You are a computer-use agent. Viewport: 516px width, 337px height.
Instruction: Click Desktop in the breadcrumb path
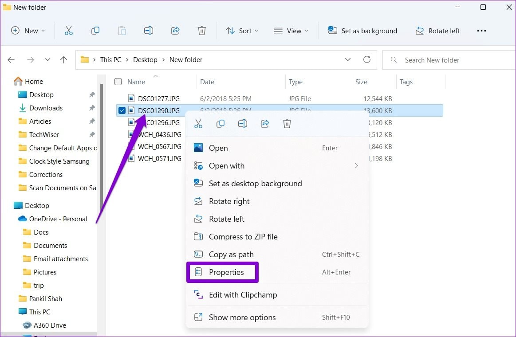coord(145,60)
